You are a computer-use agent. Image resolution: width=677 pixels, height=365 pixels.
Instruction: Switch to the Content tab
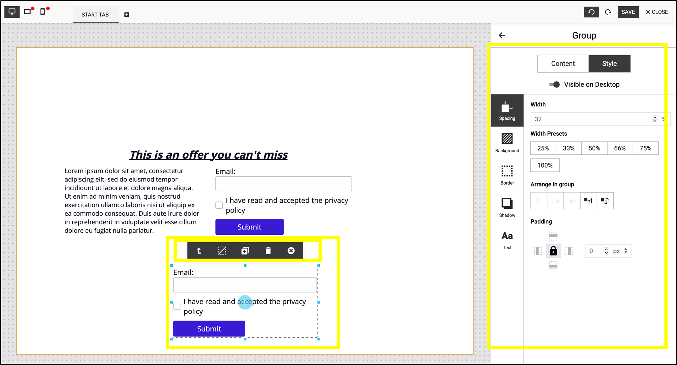click(x=563, y=64)
